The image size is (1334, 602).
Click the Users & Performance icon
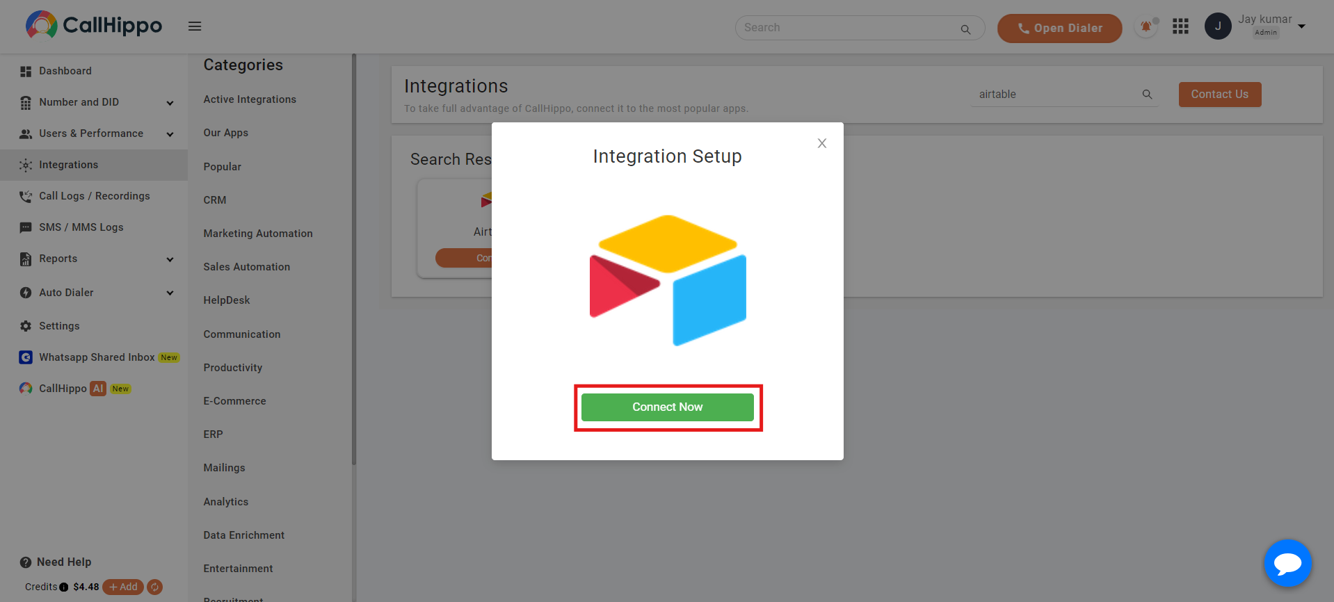(26, 134)
